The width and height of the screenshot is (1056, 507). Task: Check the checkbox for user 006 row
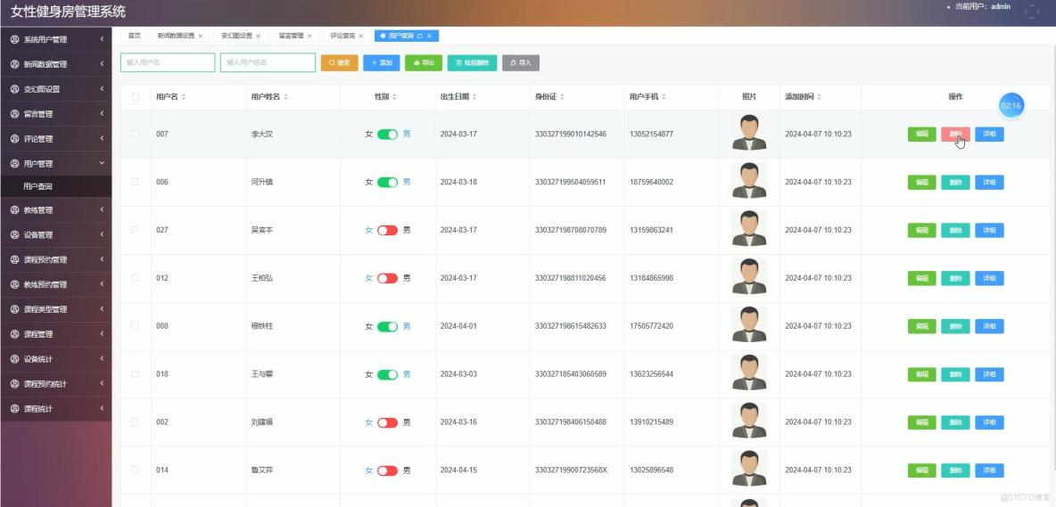point(136,182)
